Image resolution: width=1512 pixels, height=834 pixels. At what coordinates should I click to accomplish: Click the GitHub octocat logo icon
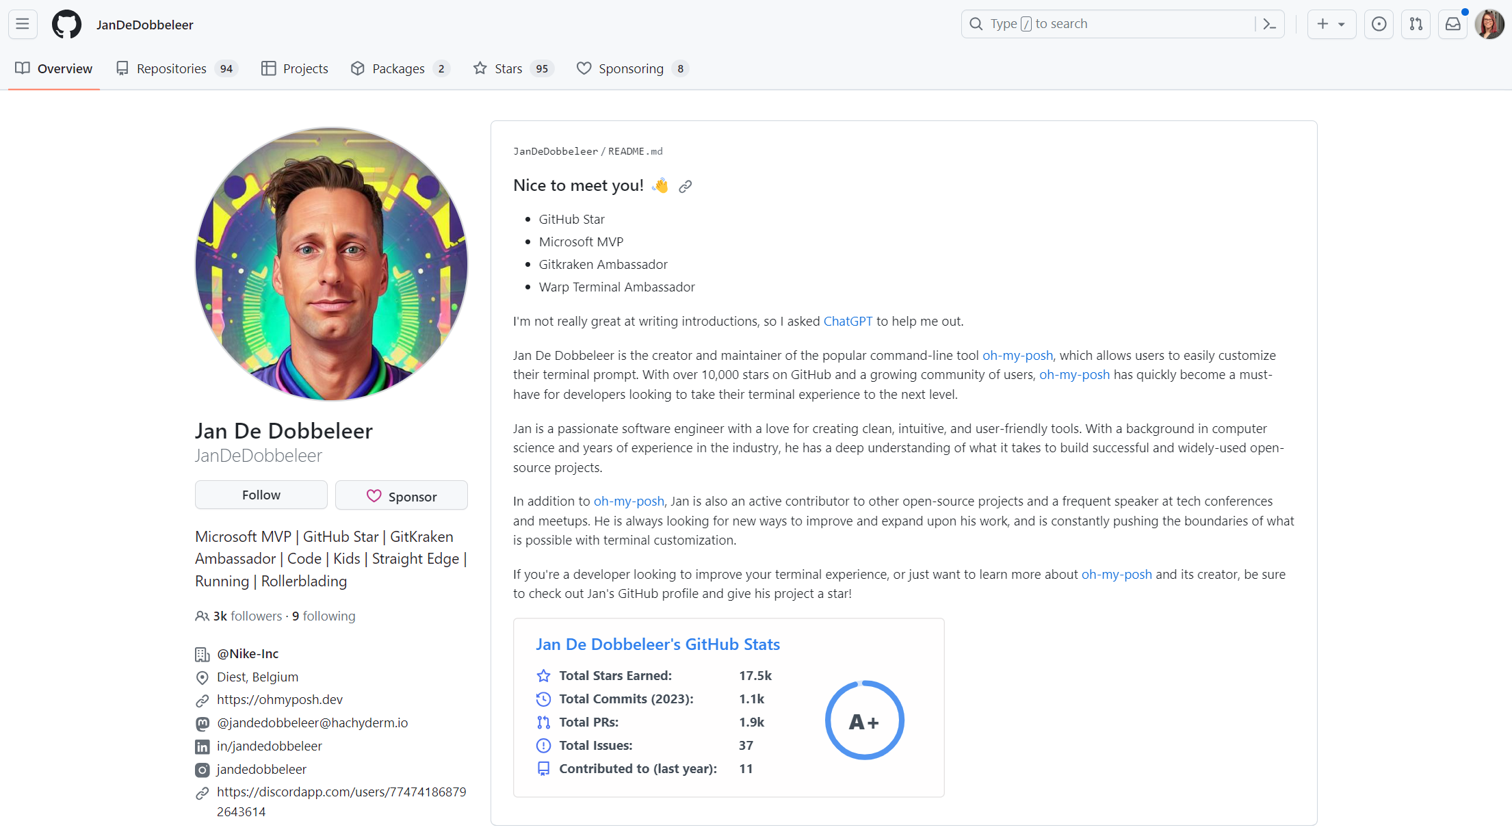(x=66, y=23)
